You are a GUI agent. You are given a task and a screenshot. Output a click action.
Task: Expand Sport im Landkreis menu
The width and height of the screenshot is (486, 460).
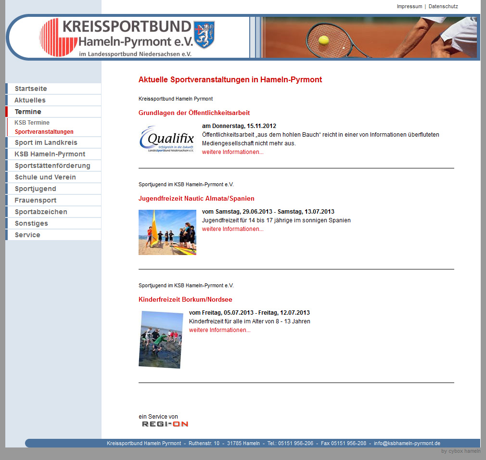pyautogui.click(x=46, y=142)
